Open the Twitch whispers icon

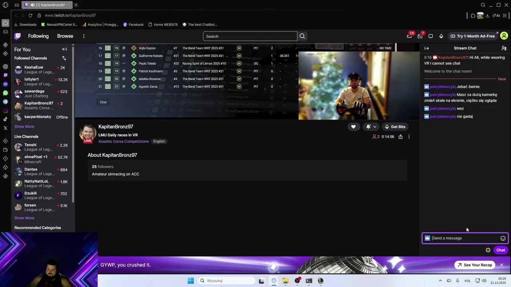[x=430, y=36]
